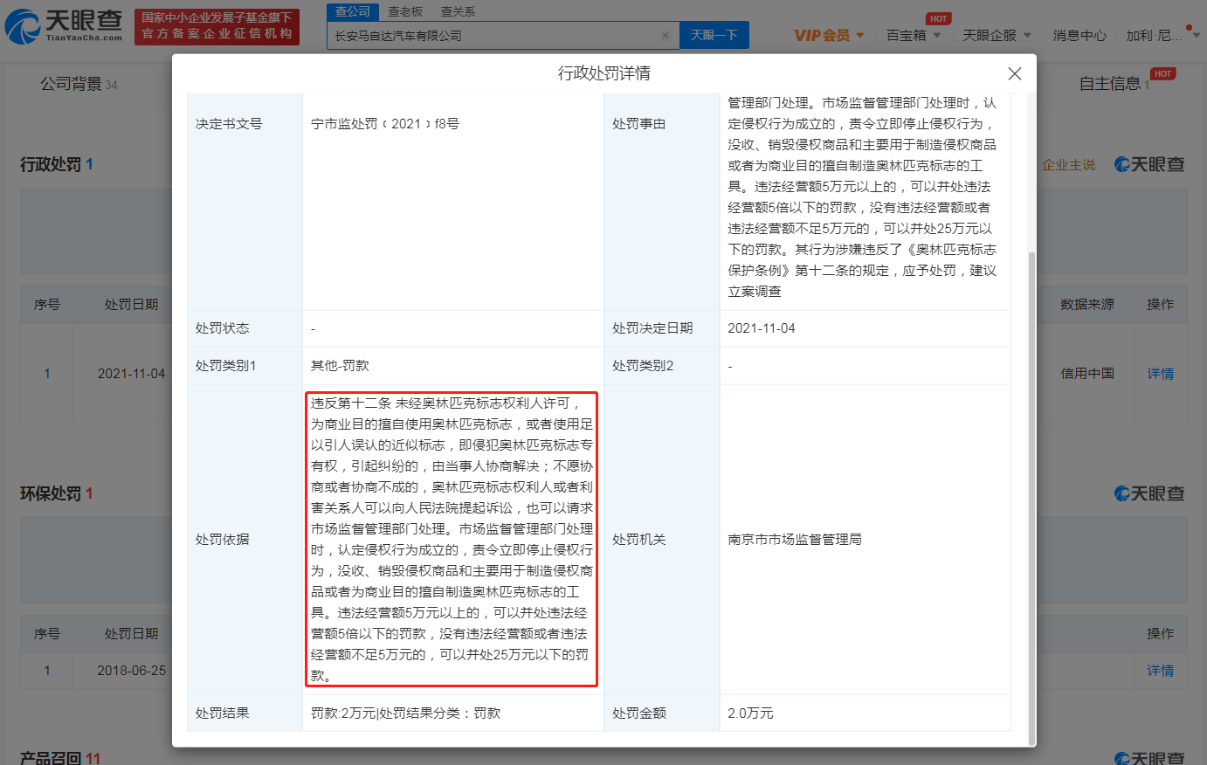1207x765 pixels.
Task: Click the 决定书文号 label cell
Action: tap(245, 200)
